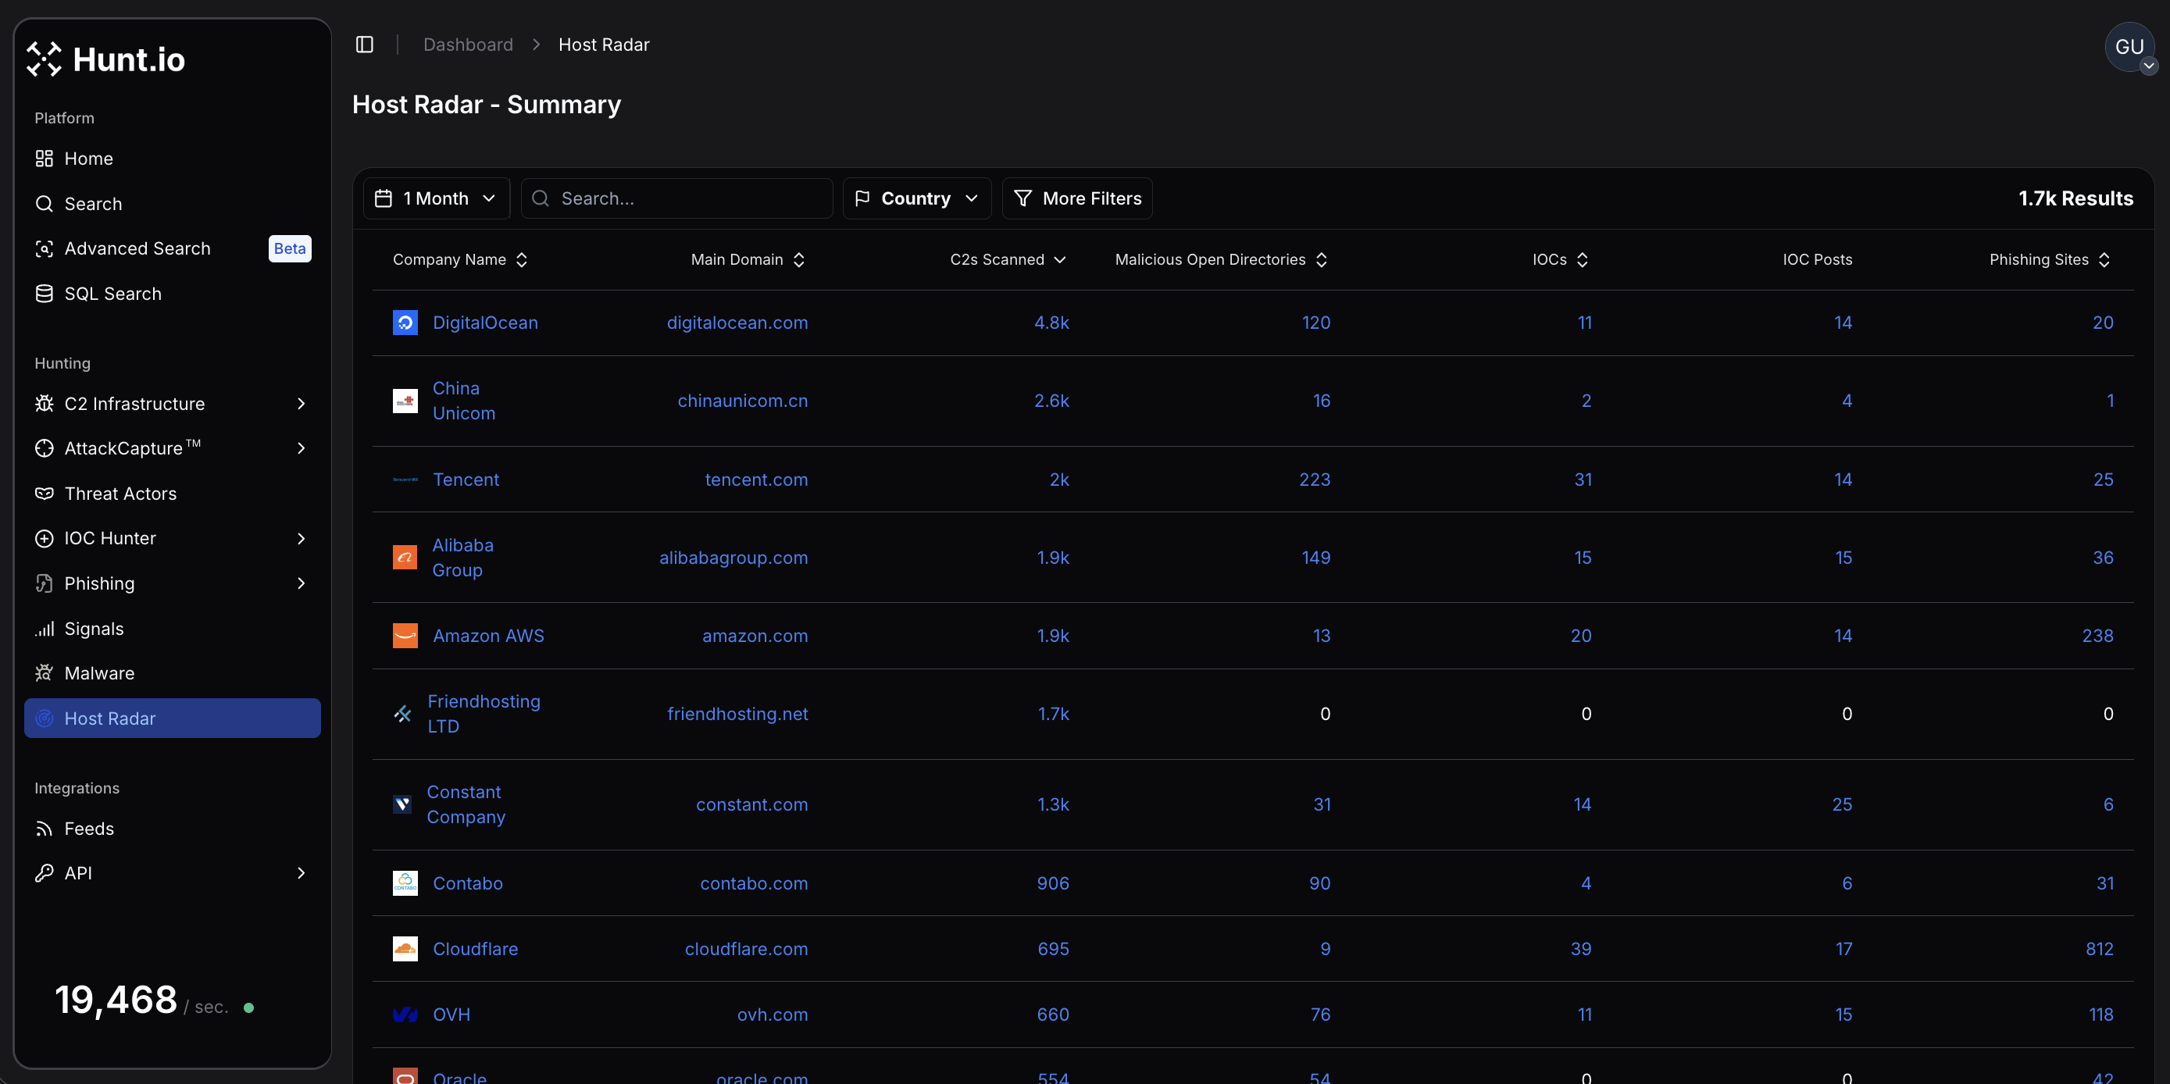The width and height of the screenshot is (2170, 1084).
Task: Sort by the C2s Scanned column
Action: pyautogui.click(x=1008, y=259)
